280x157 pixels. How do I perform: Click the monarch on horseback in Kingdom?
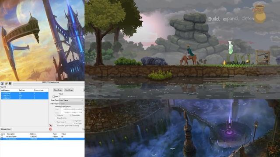pyautogui.click(x=189, y=55)
